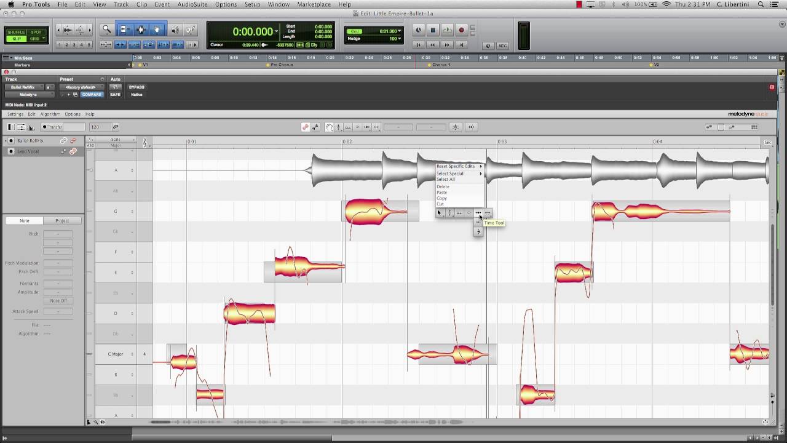Switch to the Note tab
The height and width of the screenshot is (443, 787).
click(x=24, y=220)
